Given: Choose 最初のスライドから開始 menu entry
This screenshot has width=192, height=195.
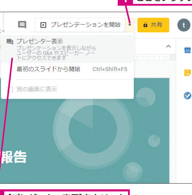Looking at the screenshot, I should pos(67,69).
